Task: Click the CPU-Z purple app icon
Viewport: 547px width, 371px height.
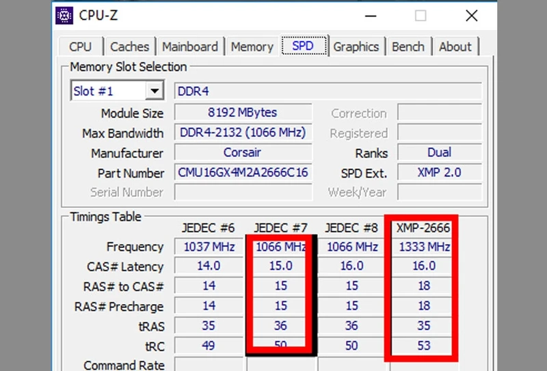Action: click(x=64, y=15)
